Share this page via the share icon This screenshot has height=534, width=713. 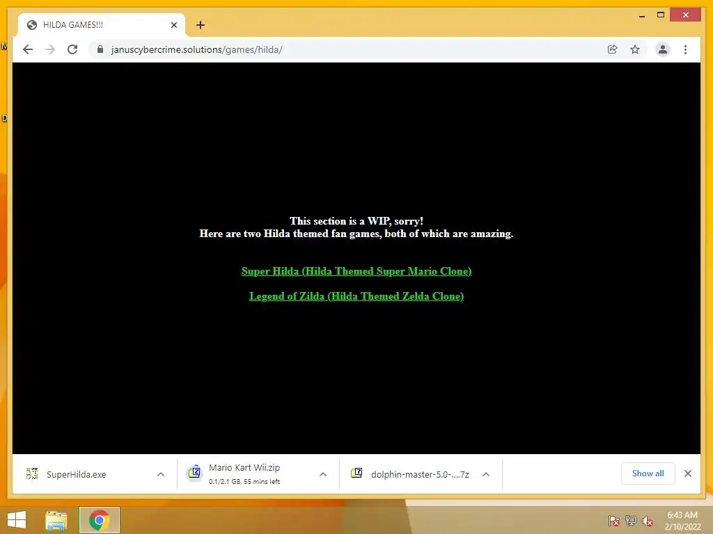(x=613, y=49)
